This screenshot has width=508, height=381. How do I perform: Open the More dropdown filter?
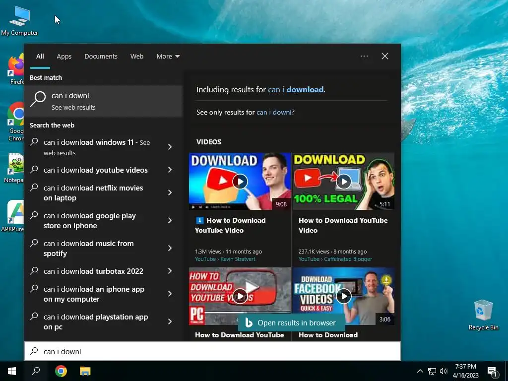pos(168,57)
